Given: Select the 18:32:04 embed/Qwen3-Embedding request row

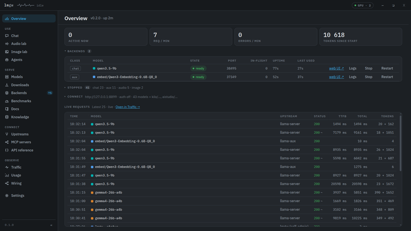Looking at the screenshot, I should [x=232, y=141].
